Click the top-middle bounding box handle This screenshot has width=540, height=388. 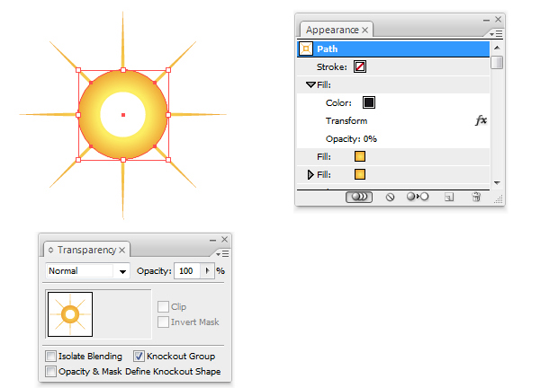(x=123, y=70)
